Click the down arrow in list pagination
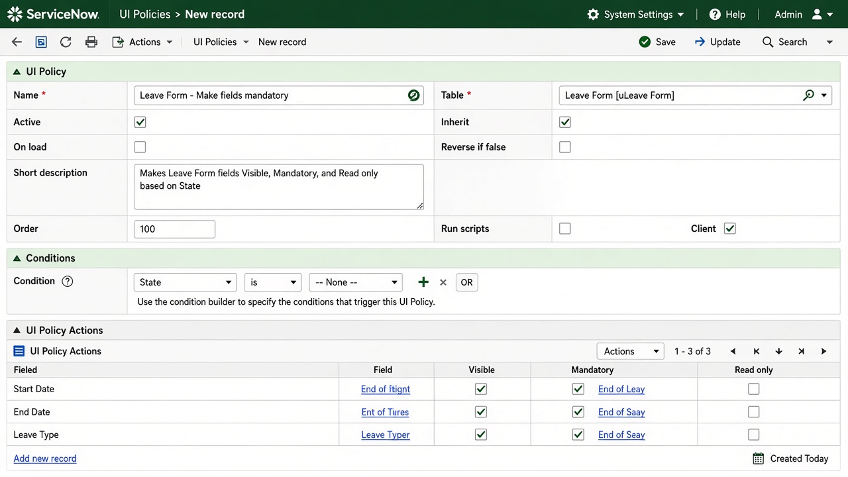Screen dimensions: 848x477 click(778, 351)
